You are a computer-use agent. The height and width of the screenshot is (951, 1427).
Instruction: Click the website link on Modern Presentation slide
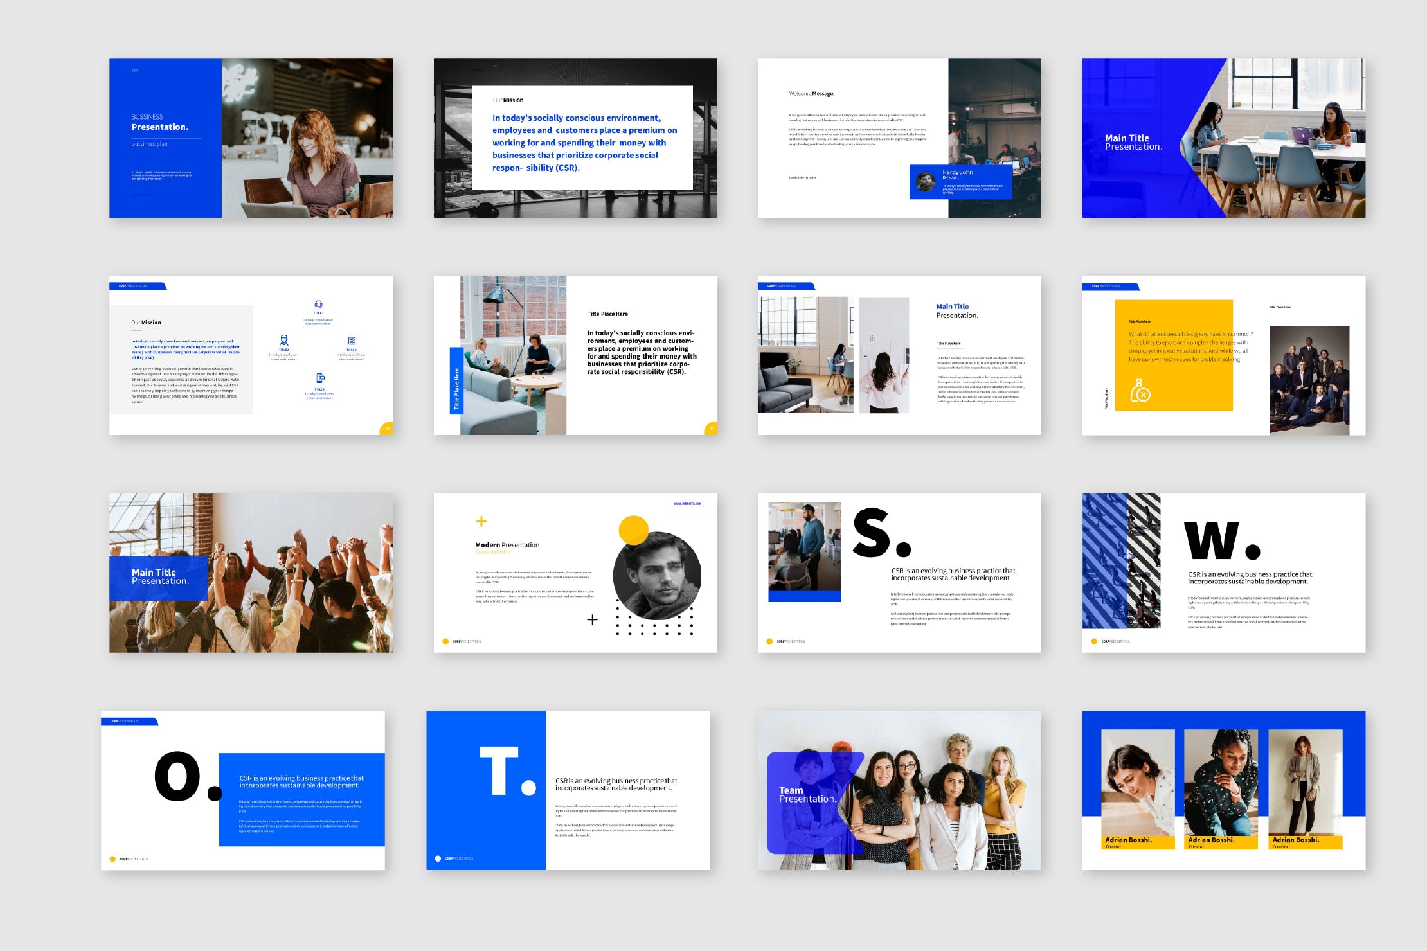coord(687,504)
